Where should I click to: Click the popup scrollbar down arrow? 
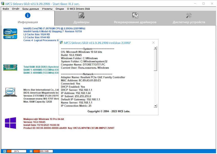pyautogui.click(x=155, y=106)
